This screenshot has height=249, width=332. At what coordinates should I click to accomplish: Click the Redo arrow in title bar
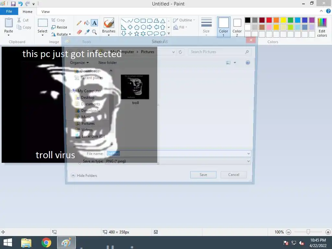(27, 4)
